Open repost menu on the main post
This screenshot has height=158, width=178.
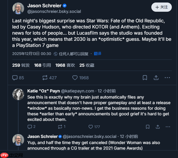pos(49,78)
